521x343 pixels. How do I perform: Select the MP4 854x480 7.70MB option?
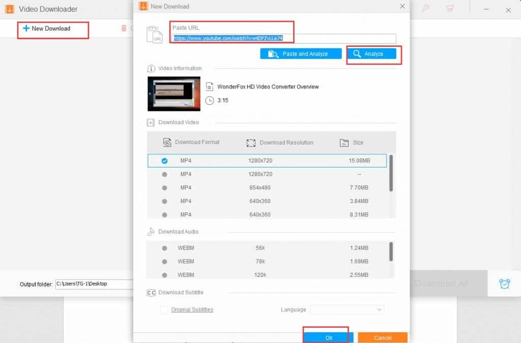tap(164, 188)
